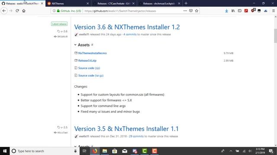Save page to Pocket icon

tap(191, 11)
